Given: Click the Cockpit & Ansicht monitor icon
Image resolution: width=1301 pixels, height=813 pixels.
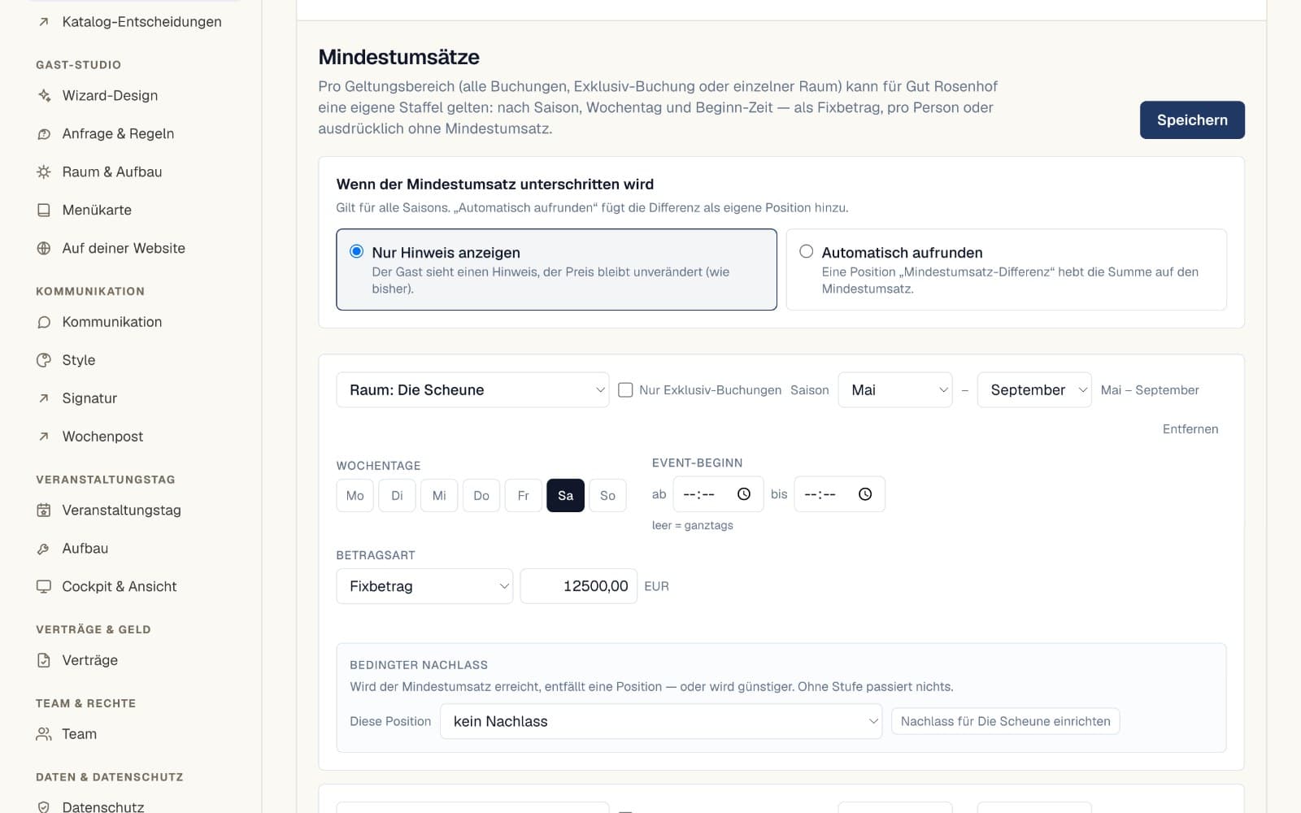Looking at the screenshot, I should pos(44,587).
